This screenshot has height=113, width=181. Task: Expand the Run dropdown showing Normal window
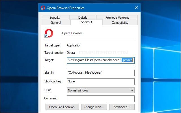click(101, 90)
